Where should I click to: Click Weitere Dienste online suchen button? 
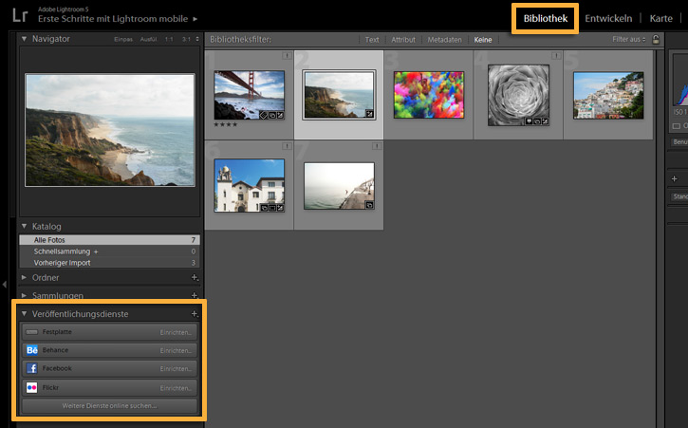(x=109, y=405)
